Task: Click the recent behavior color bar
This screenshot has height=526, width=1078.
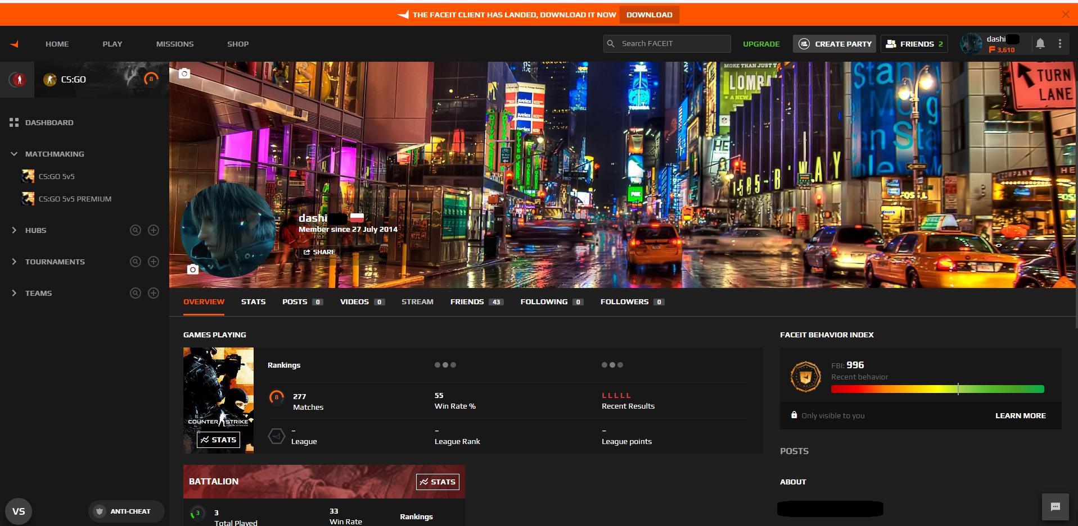Action: pyautogui.click(x=937, y=389)
